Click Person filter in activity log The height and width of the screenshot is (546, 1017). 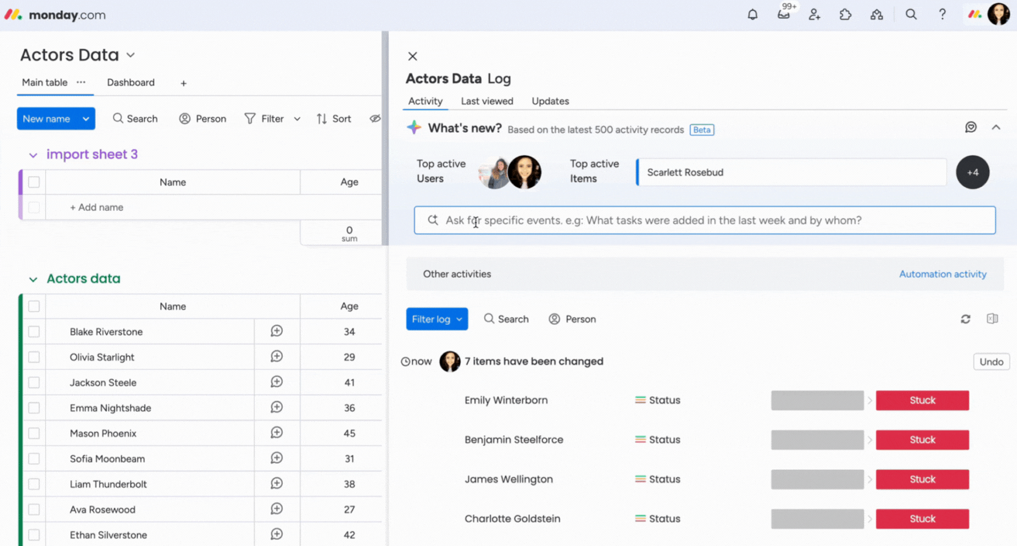(x=572, y=319)
